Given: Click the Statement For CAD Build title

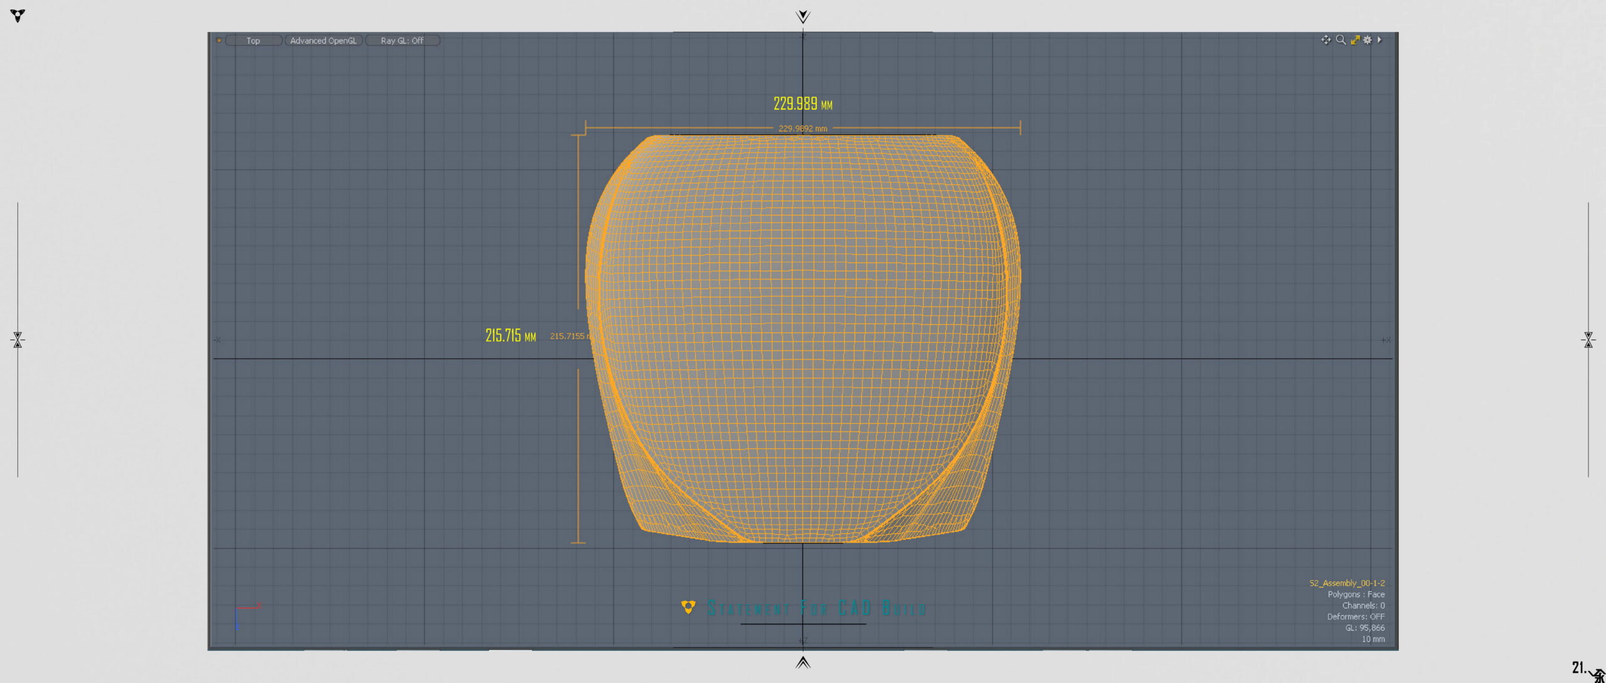Looking at the screenshot, I should pos(816,608).
